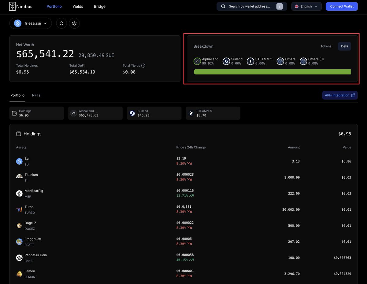This screenshot has height=284, width=367.
Task: Open the Bridge menu item
Action: click(99, 6)
